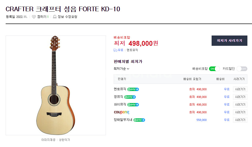Click the guitar product image

(x=56, y=85)
